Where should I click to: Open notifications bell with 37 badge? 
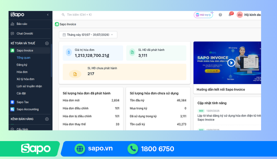(230, 15)
